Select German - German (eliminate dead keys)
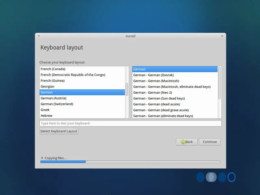 click(x=175, y=116)
